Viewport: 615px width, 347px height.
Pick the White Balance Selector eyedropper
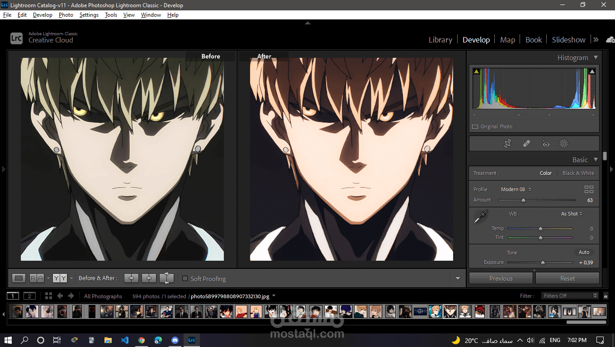(480, 216)
